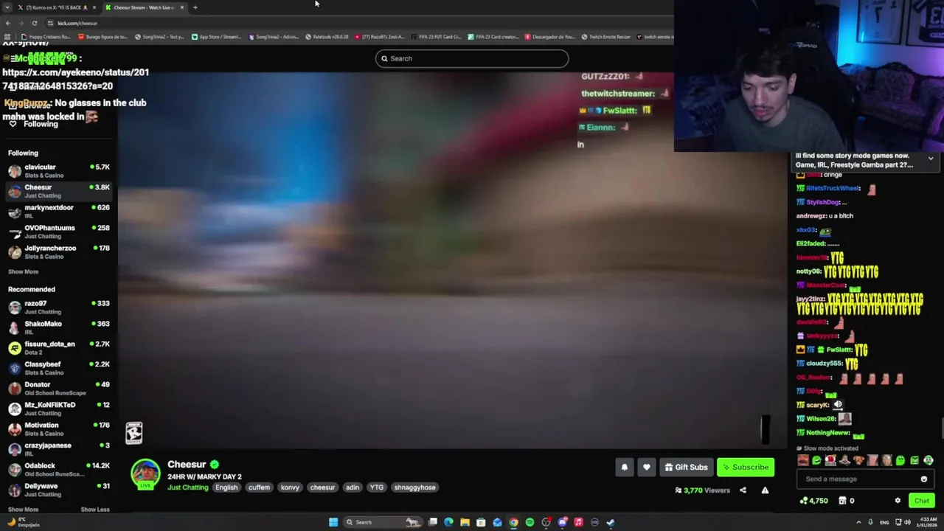Click the browser back arrow
The image size is (944, 531).
coord(7,23)
